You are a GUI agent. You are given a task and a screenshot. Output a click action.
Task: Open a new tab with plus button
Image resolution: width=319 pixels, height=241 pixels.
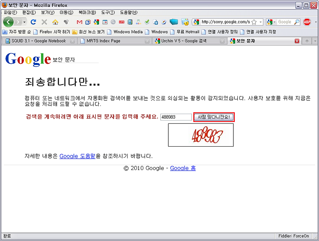click(307, 41)
